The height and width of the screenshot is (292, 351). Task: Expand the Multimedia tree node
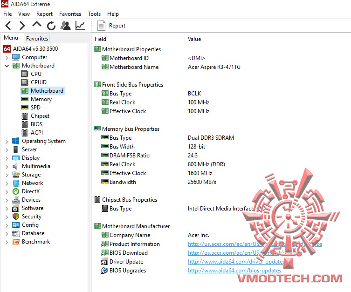pyautogui.click(x=7, y=167)
